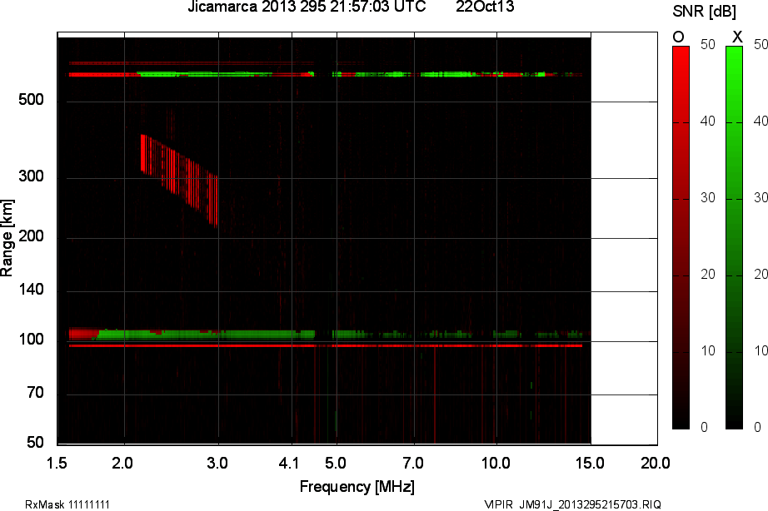768x511 pixels.
Task: Click the 200 km range tick label
Action: pos(31,236)
